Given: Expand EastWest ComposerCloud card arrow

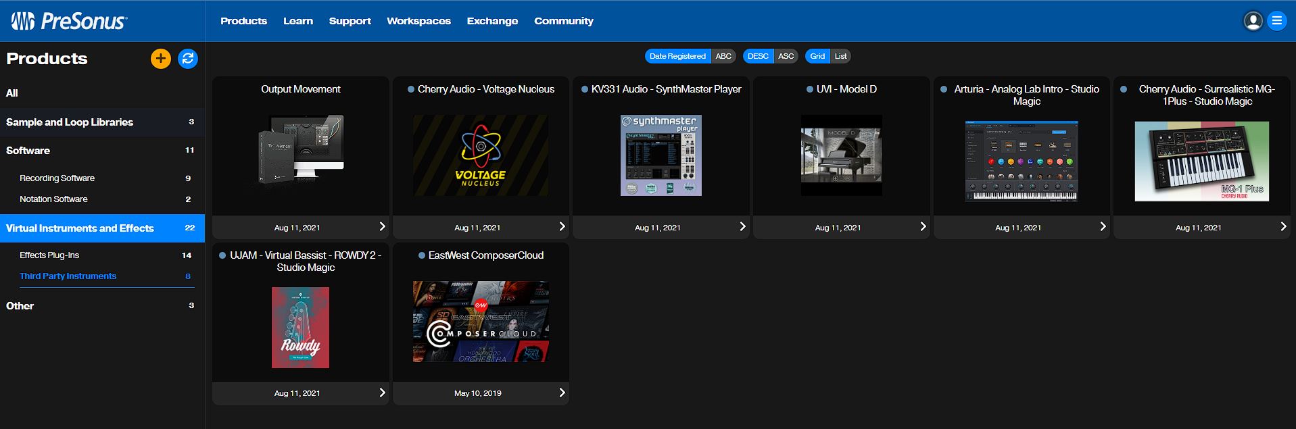Looking at the screenshot, I should (562, 393).
